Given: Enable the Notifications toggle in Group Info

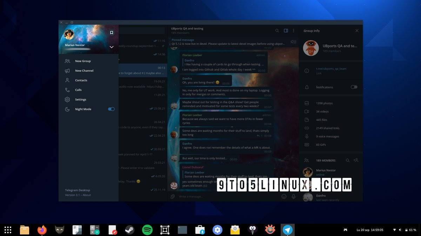Looking at the screenshot, I should click(x=354, y=87).
